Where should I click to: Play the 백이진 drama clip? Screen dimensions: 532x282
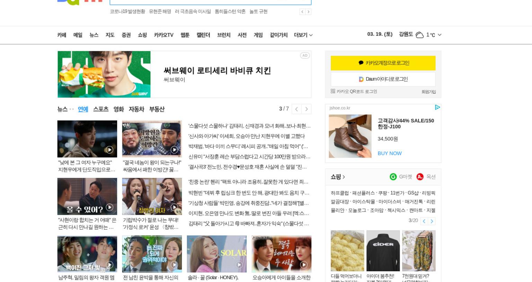109,265
